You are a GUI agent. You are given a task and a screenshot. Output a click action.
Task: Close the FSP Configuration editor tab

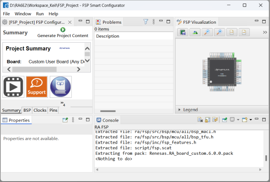point(70,22)
